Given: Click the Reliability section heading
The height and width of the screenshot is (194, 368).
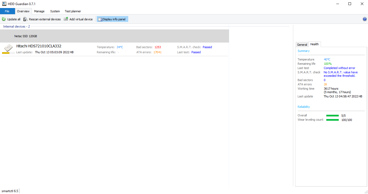Looking at the screenshot, I should (x=304, y=107).
